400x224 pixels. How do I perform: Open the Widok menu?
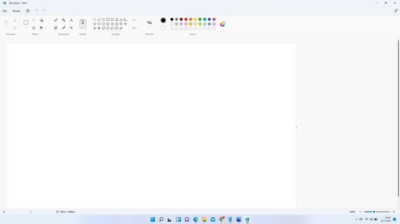(x=16, y=11)
